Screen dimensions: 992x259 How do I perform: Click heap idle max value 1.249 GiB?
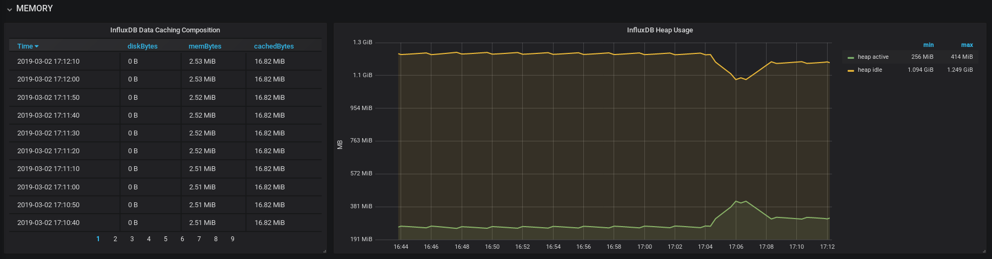(960, 70)
